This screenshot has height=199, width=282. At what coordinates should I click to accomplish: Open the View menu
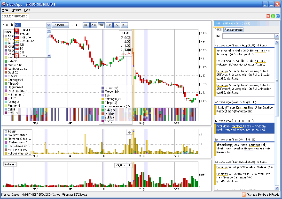tap(5, 9)
